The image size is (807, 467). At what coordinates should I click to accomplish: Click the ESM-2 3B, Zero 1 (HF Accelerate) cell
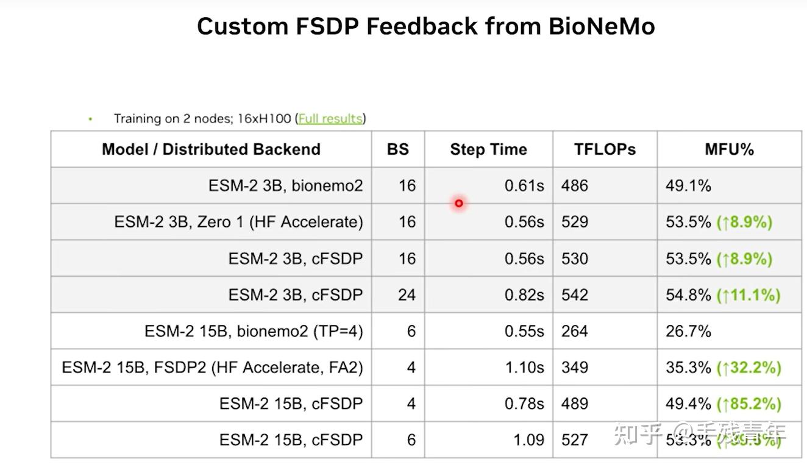tap(238, 222)
